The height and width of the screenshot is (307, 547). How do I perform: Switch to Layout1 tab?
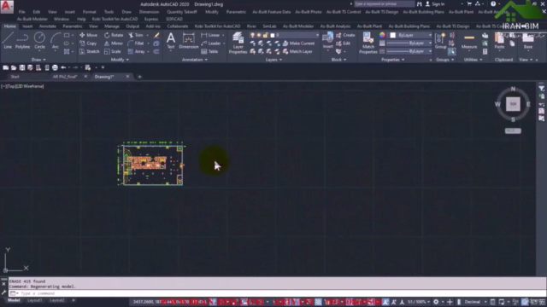coord(34,300)
